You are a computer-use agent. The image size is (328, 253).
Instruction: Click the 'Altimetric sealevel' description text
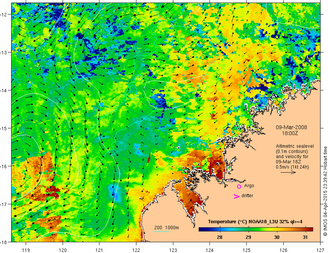(294, 146)
